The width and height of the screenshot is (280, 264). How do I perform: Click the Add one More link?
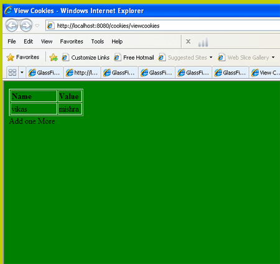click(32, 121)
